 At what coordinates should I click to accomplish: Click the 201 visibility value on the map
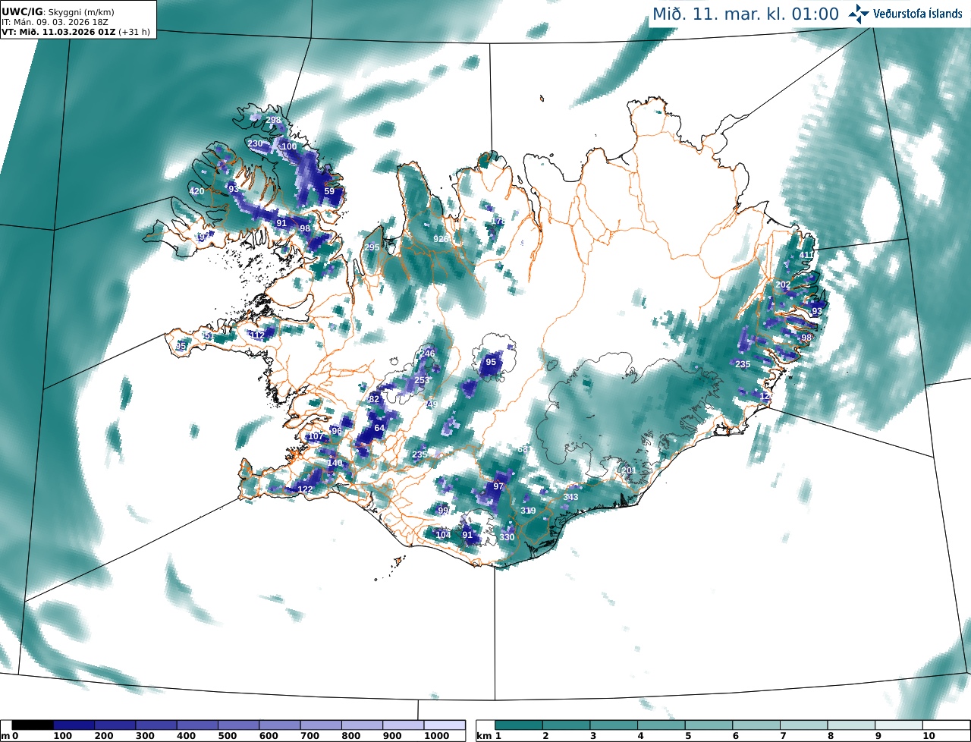pyautogui.click(x=629, y=470)
